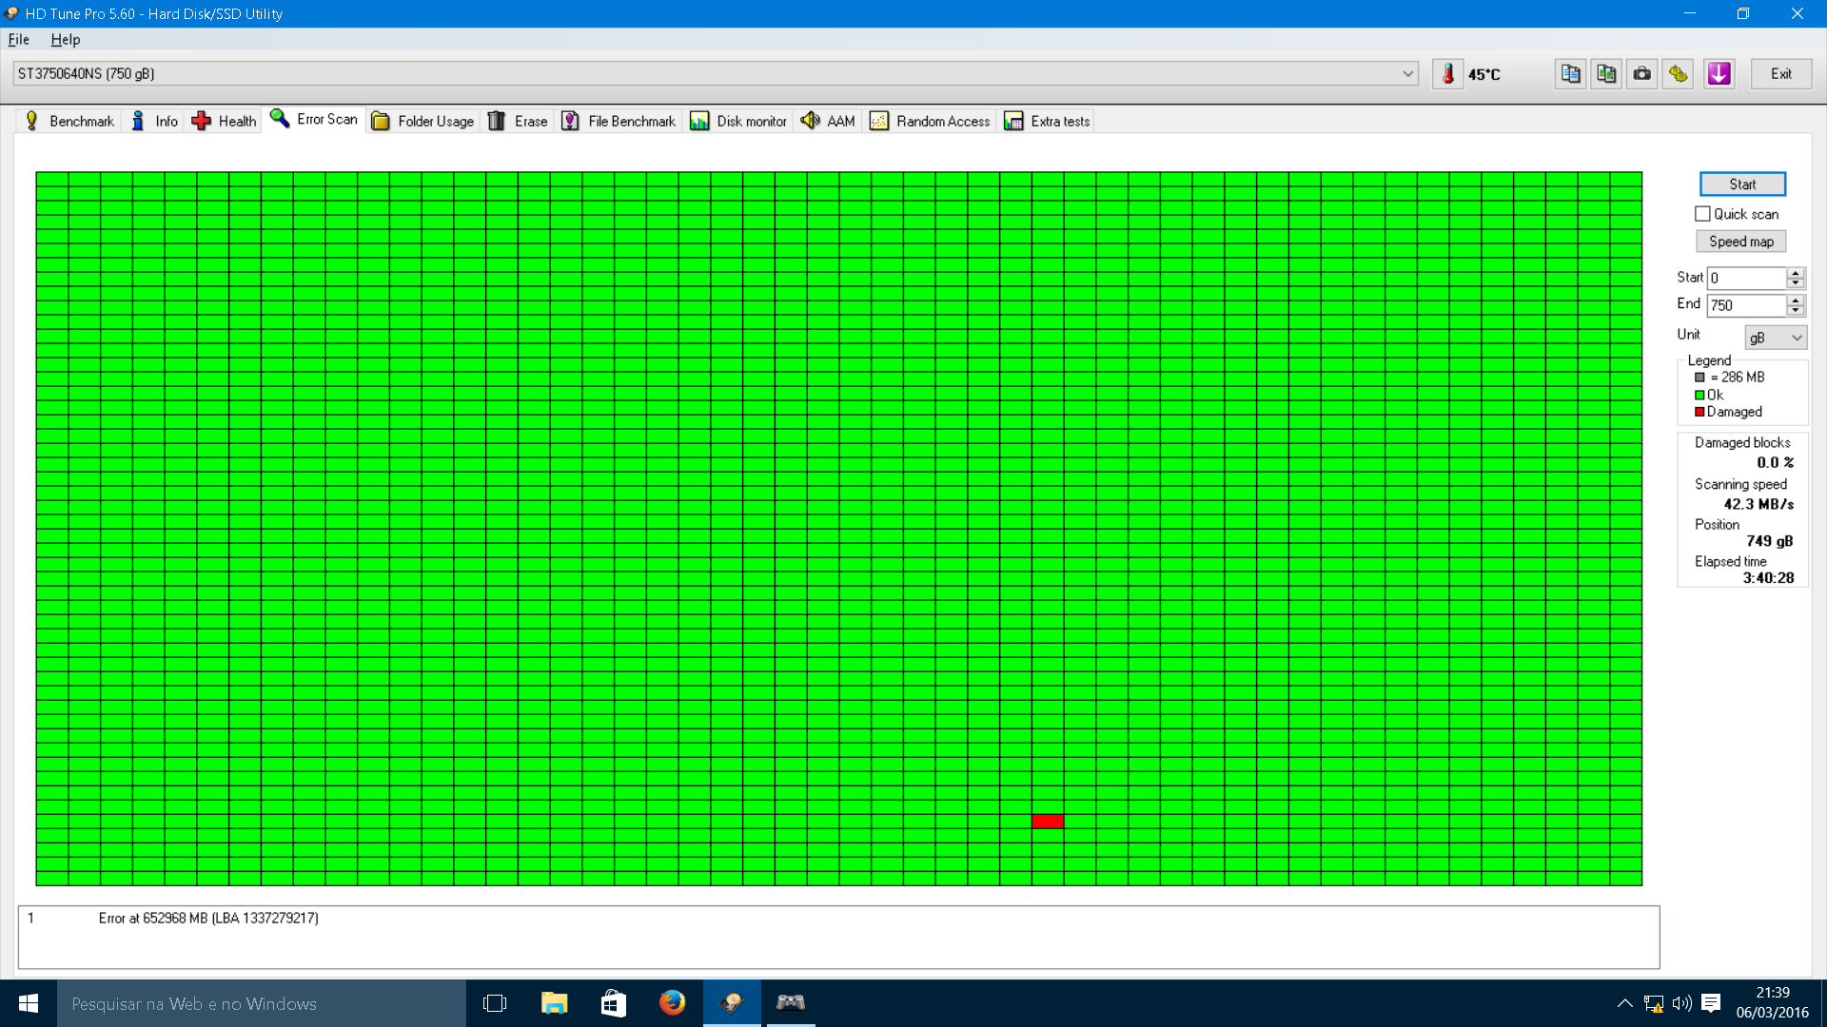Launch Firefox from the taskbar
The image size is (1827, 1027).
672,1003
